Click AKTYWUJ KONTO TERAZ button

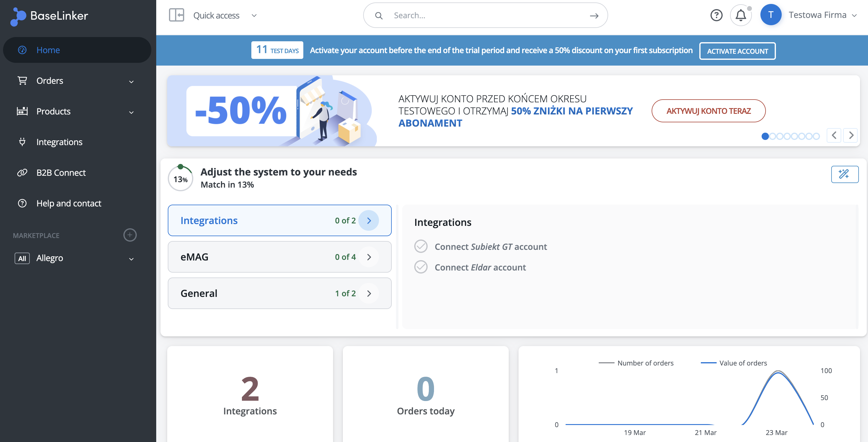pos(708,111)
